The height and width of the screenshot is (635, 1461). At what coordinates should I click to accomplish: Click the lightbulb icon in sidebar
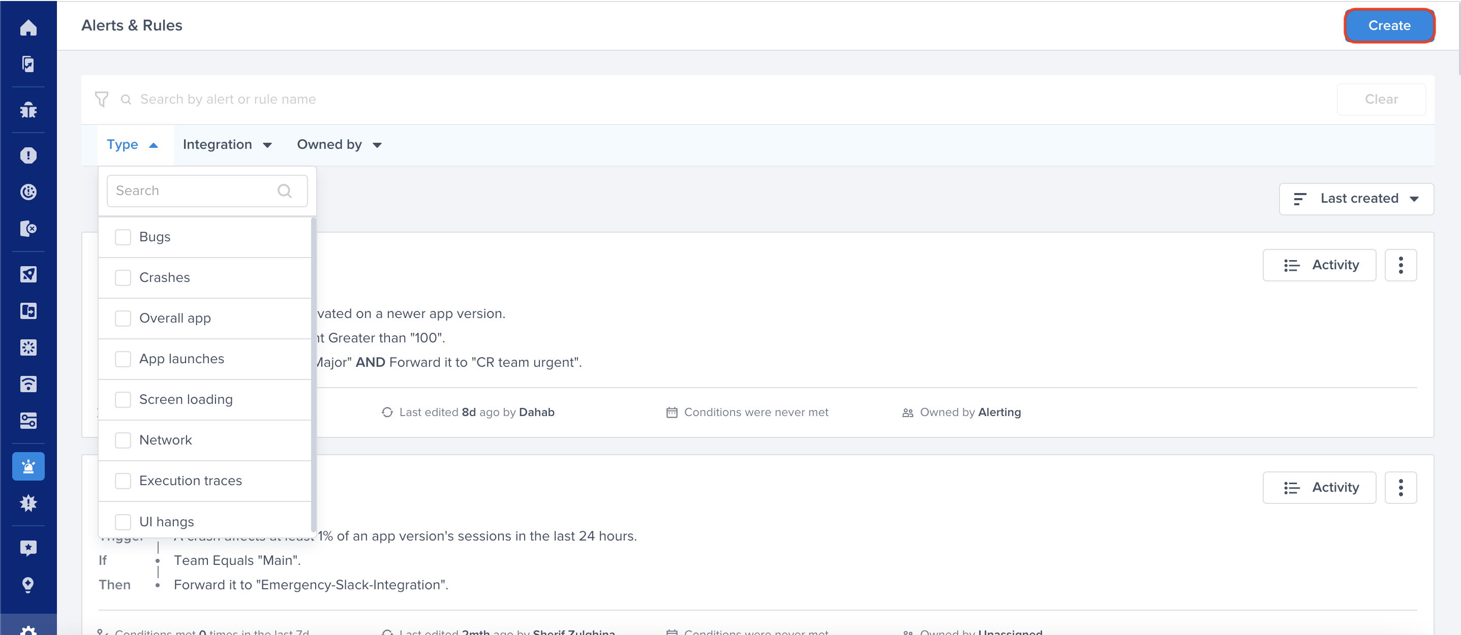pyautogui.click(x=28, y=585)
